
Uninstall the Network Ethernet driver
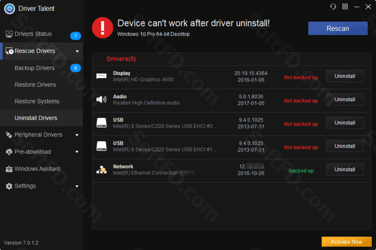[x=345, y=169]
